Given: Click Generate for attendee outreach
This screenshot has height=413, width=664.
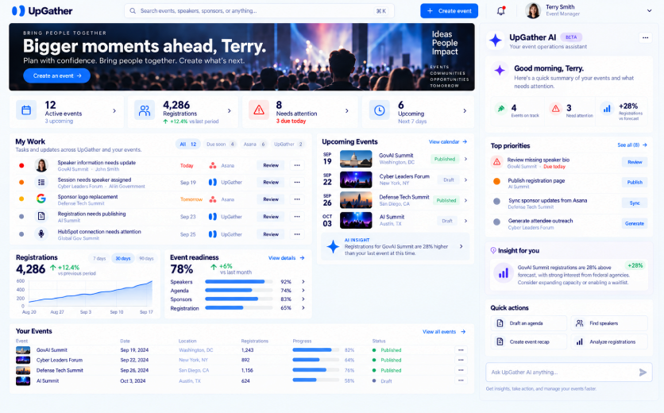Looking at the screenshot, I should tap(635, 223).
